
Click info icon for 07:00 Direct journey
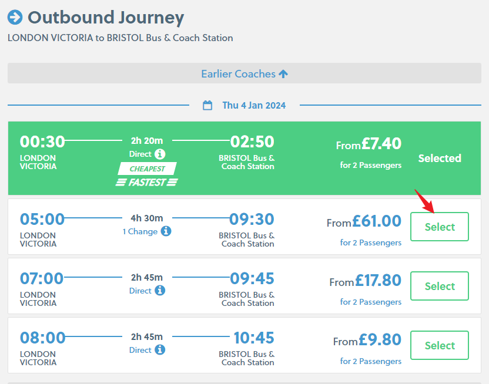pyautogui.click(x=160, y=291)
